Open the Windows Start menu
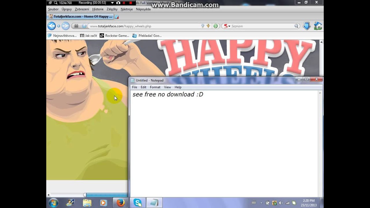The height and width of the screenshot is (208, 370). pos(53,203)
